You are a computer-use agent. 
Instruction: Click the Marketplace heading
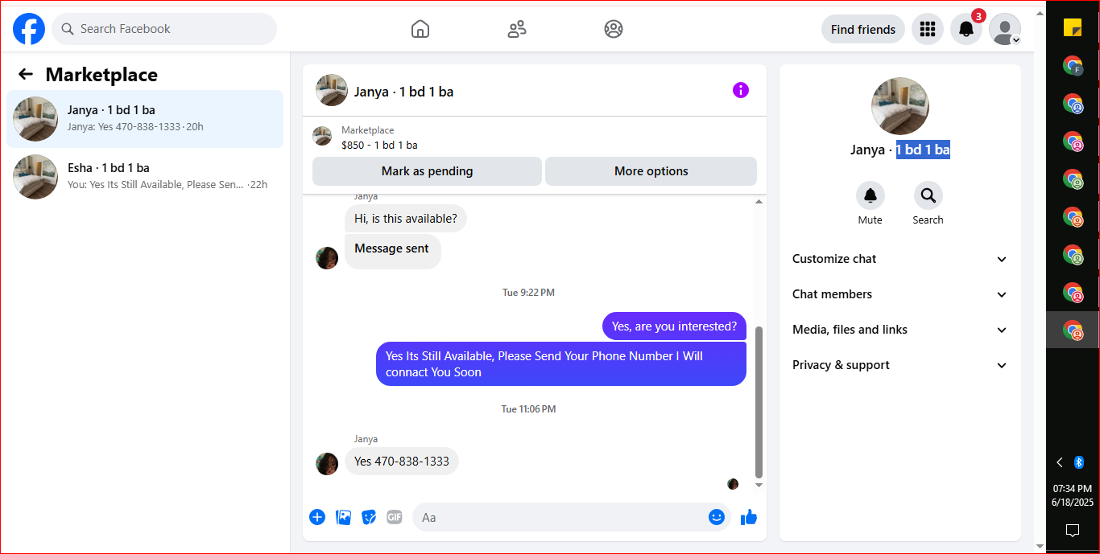[101, 75]
